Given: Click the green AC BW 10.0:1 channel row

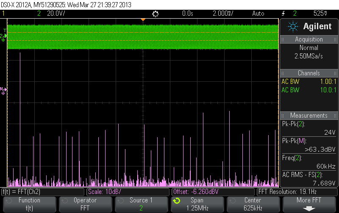Looking at the screenshot, I should [309, 90].
